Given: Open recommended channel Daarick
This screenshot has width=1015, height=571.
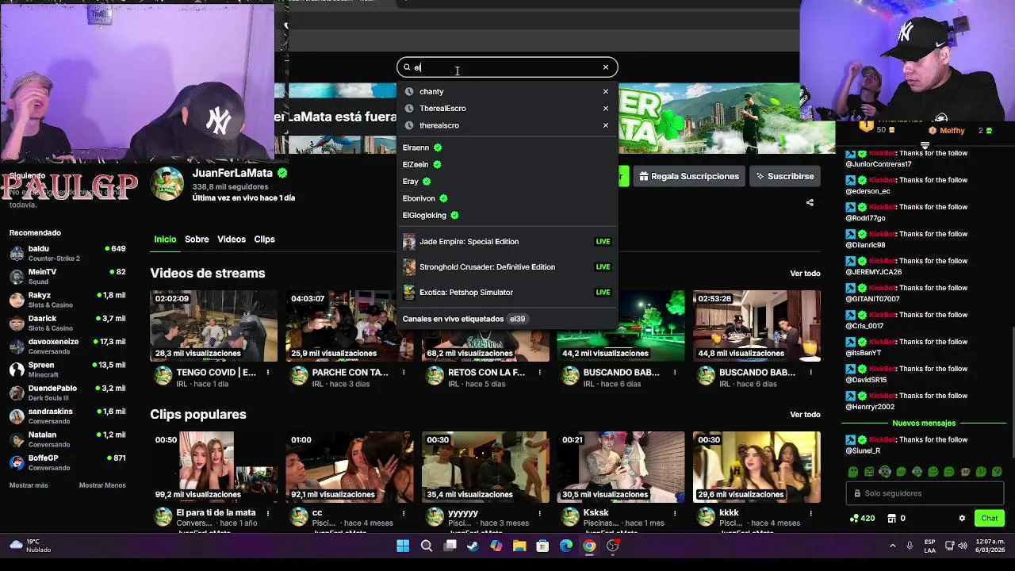Looking at the screenshot, I should tap(67, 323).
